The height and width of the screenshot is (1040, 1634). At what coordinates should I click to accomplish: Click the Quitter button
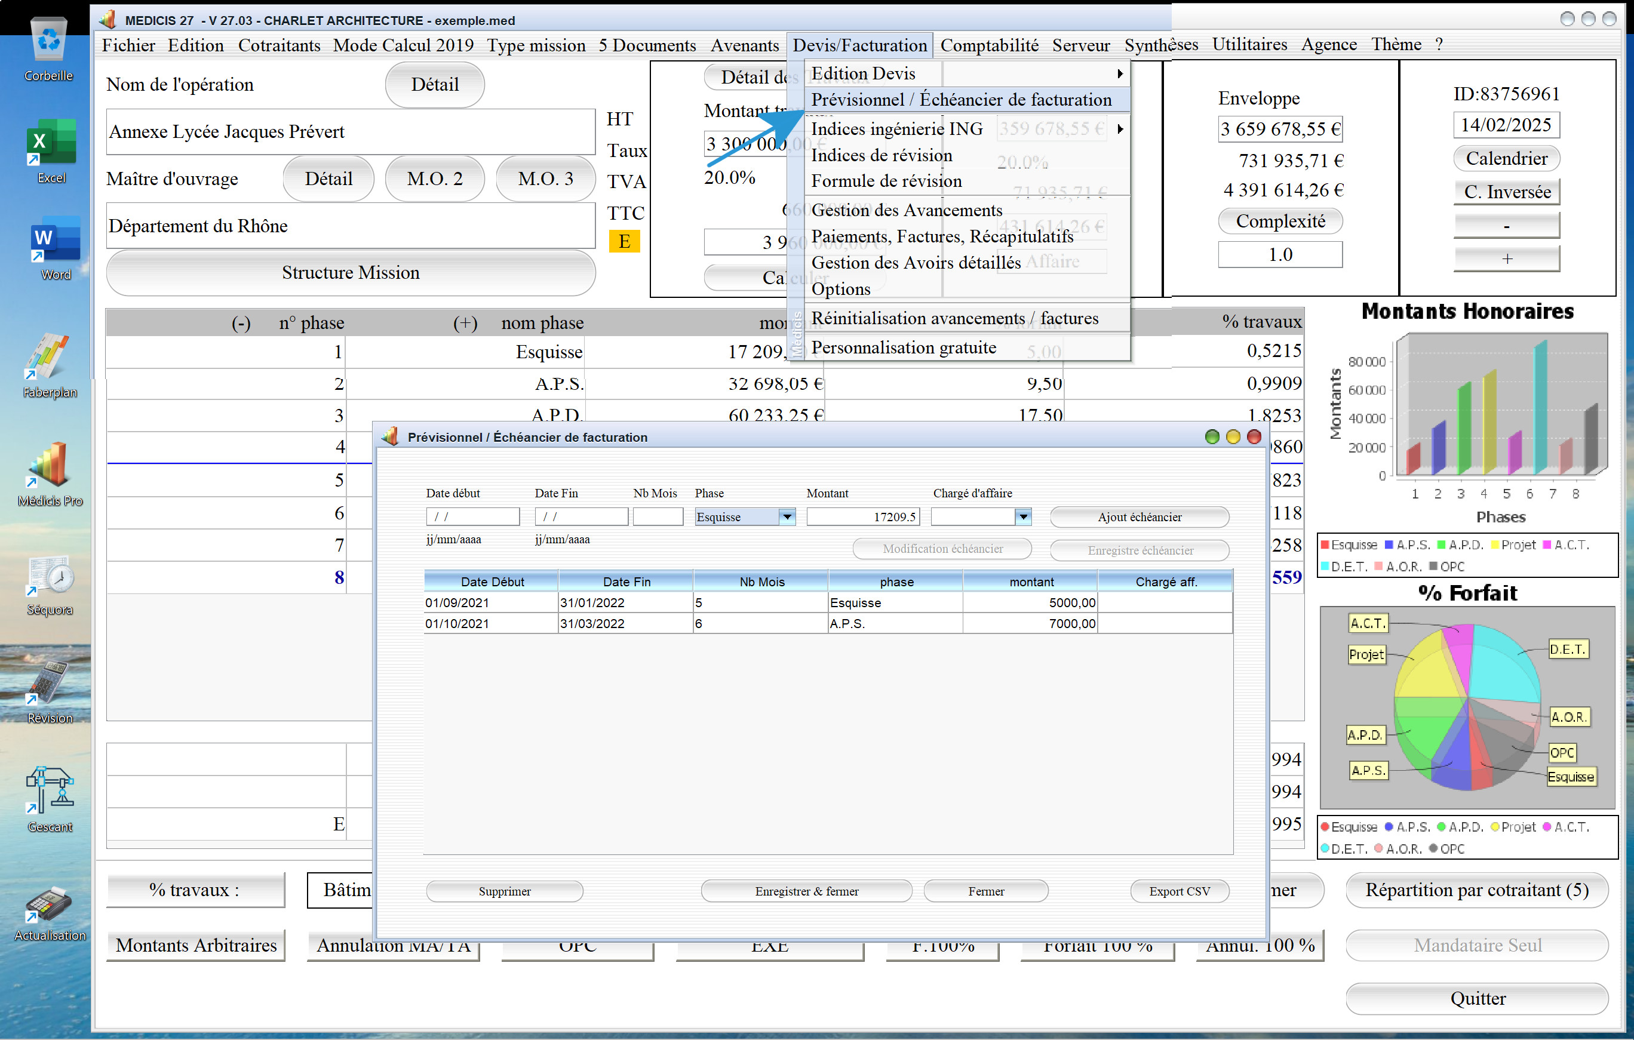tap(1478, 999)
